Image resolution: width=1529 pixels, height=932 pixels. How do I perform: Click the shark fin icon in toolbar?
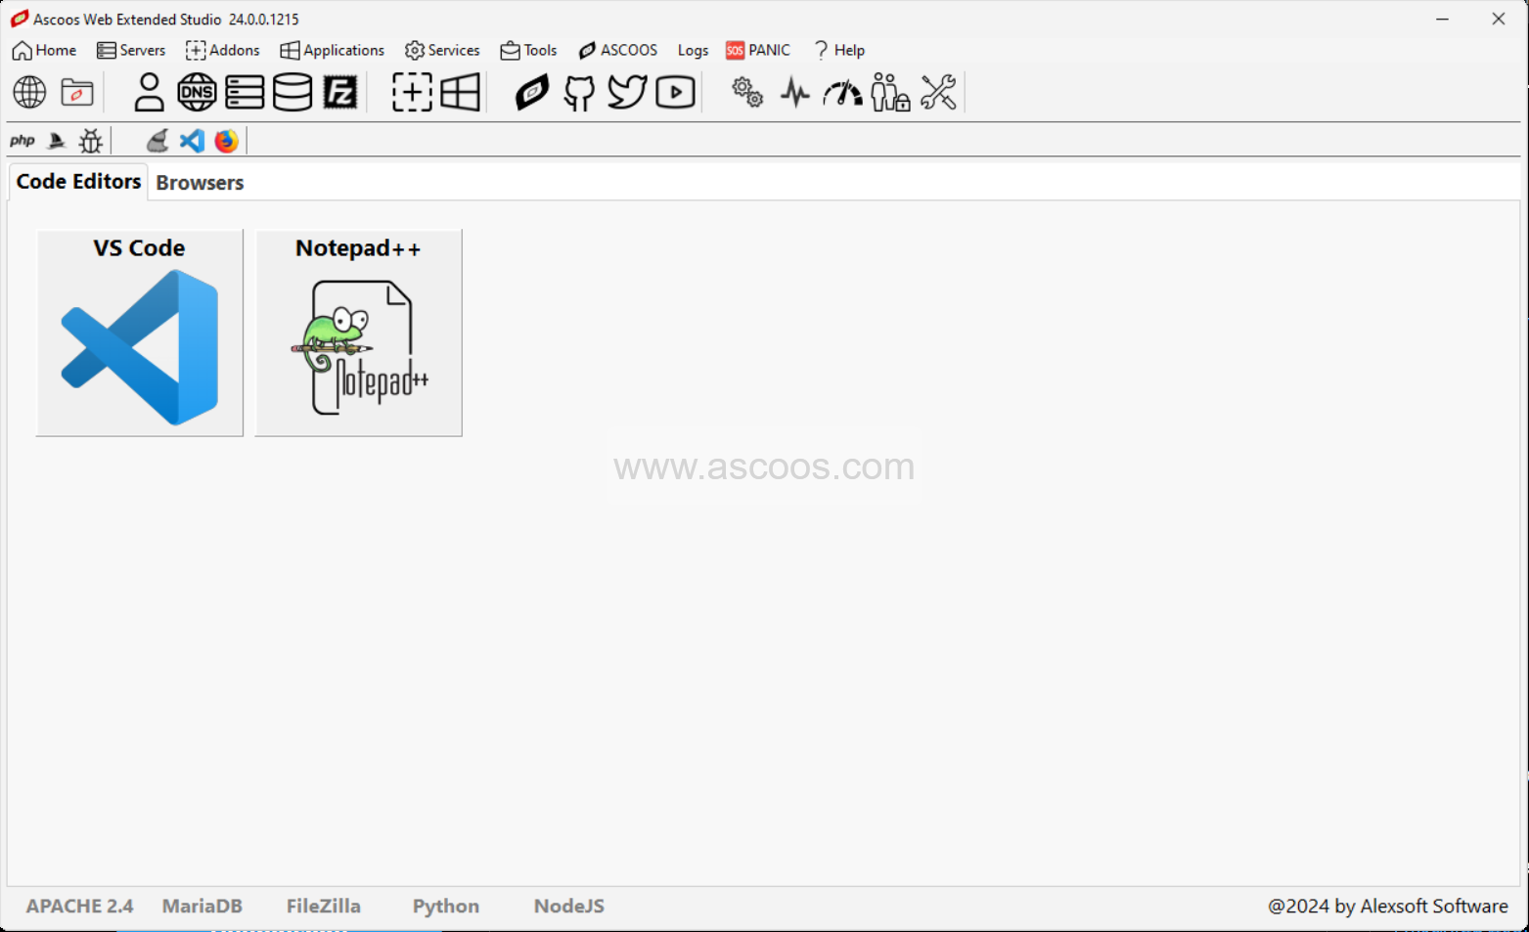click(57, 141)
